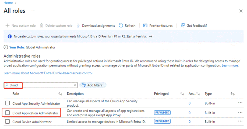Viewport: 247px width, 129px height.
Task: Click New custom role toolbar item
Action: (20, 26)
